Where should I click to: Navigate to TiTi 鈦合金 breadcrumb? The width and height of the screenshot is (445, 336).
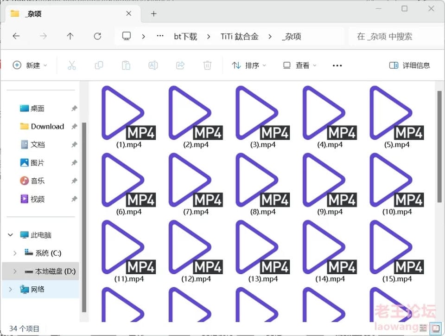[x=240, y=36]
